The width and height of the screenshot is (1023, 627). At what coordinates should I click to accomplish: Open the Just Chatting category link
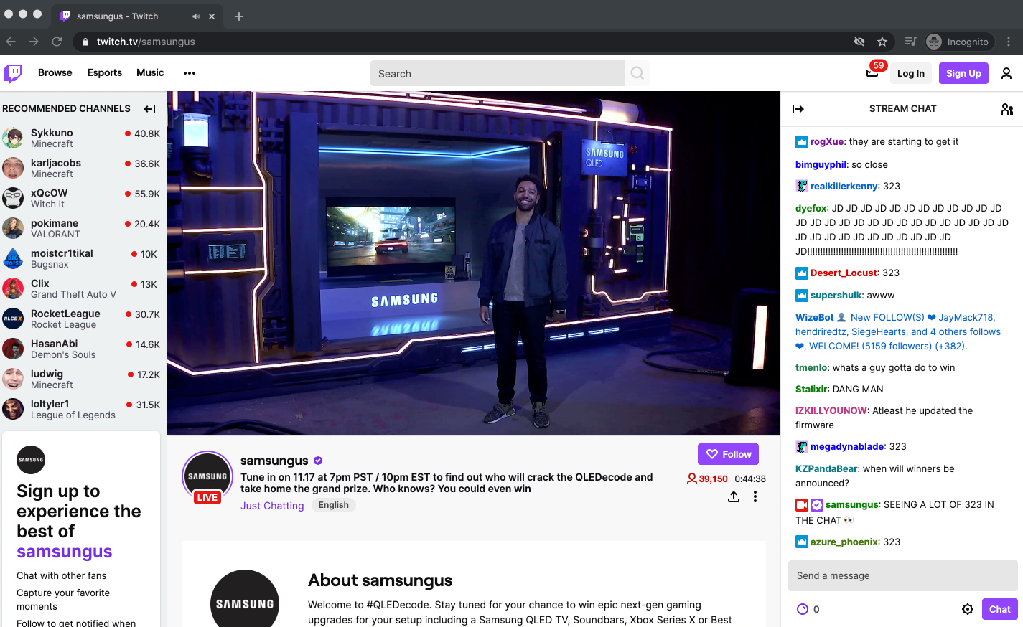272,506
